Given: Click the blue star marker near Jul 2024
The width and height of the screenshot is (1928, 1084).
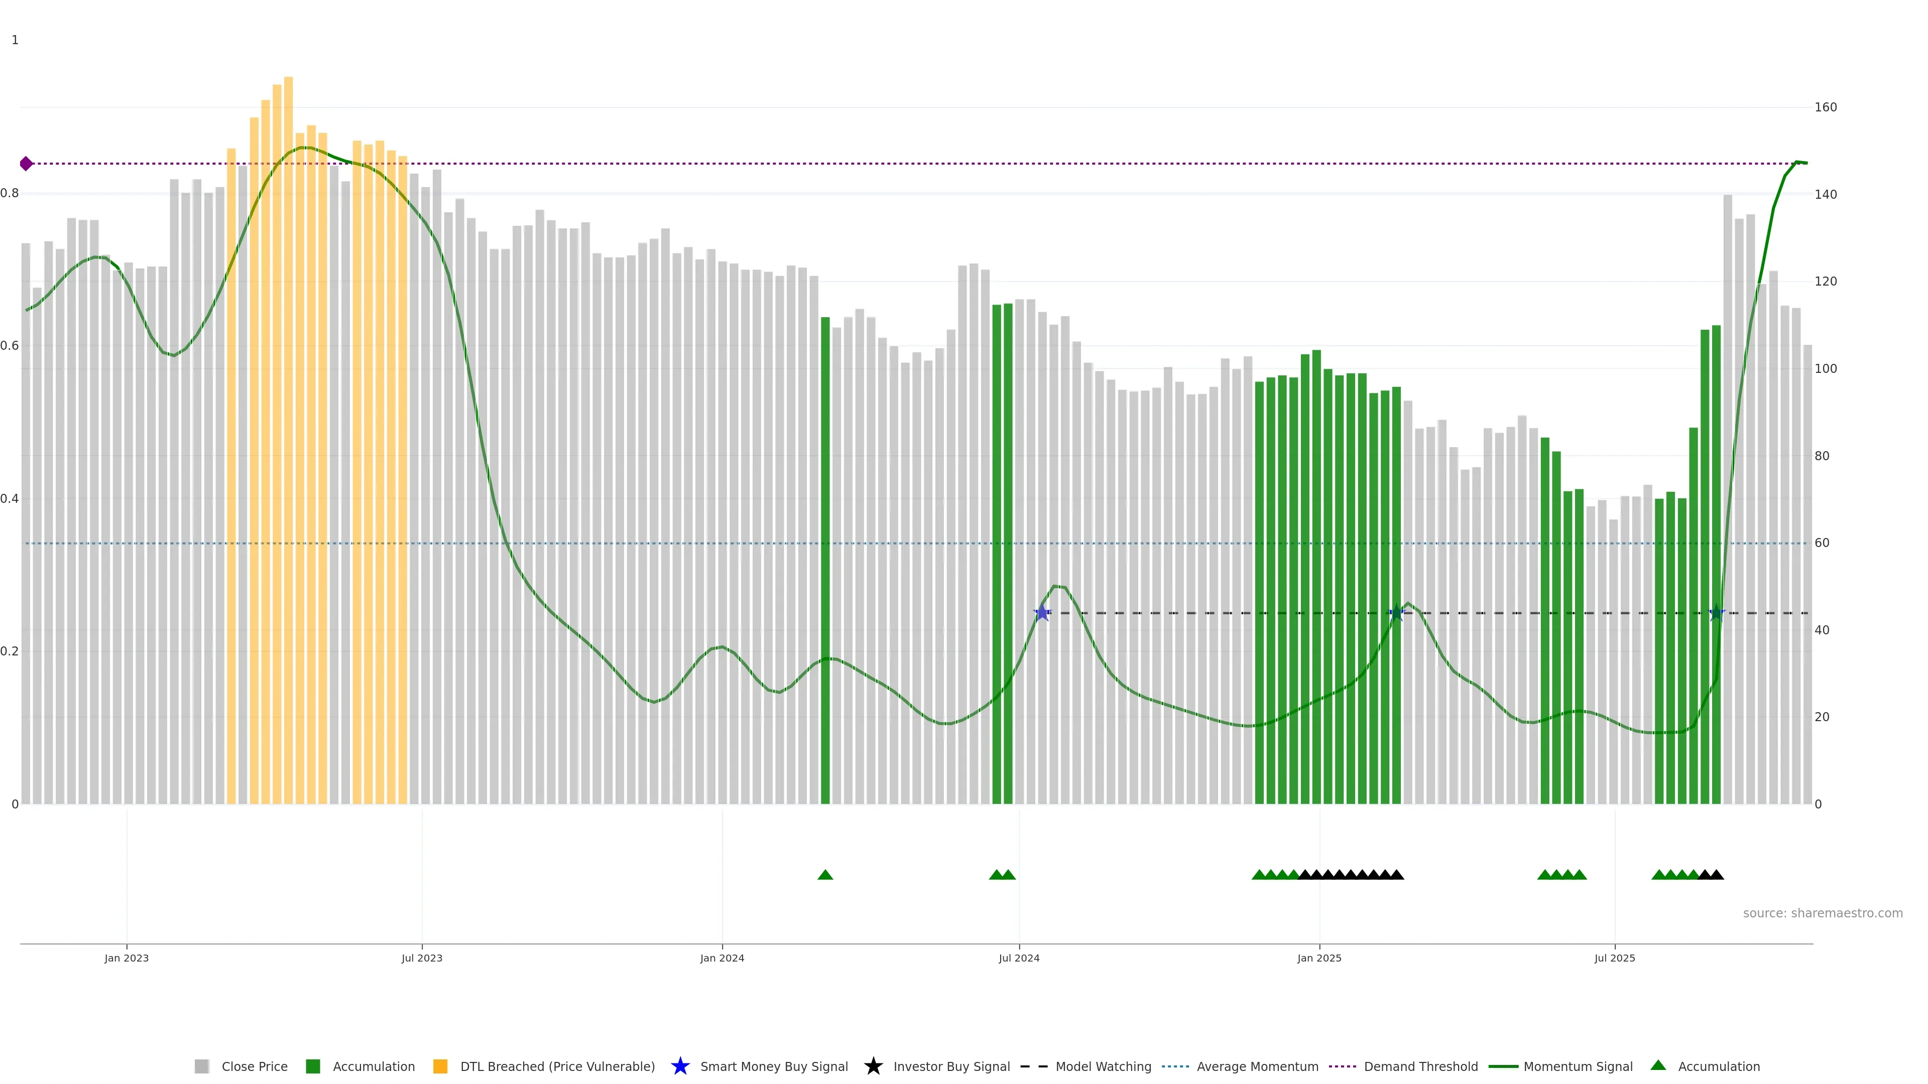Looking at the screenshot, I should click(x=1042, y=613).
